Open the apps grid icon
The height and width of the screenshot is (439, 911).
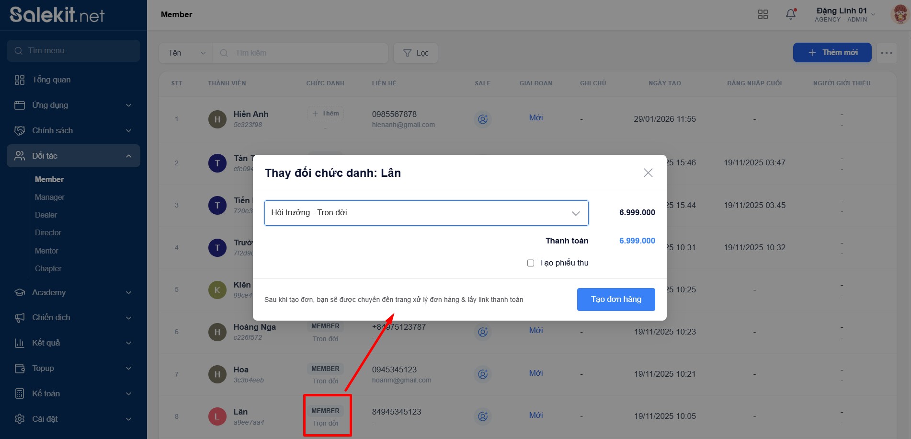[x=763, y=14]
